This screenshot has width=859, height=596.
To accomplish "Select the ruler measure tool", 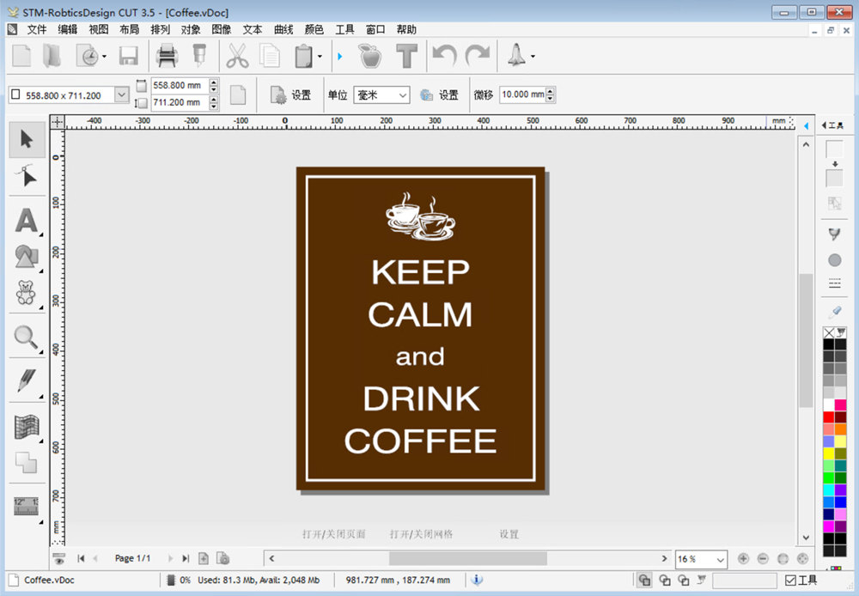I will tap(27, 506).
